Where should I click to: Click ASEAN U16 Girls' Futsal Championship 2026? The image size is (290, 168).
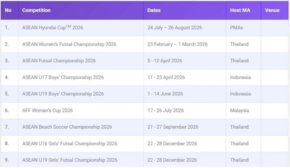[x=70, y=144]
